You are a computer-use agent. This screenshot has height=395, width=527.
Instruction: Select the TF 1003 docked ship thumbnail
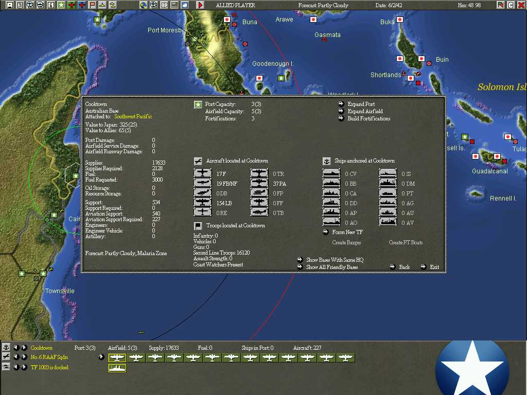[117, 368]
